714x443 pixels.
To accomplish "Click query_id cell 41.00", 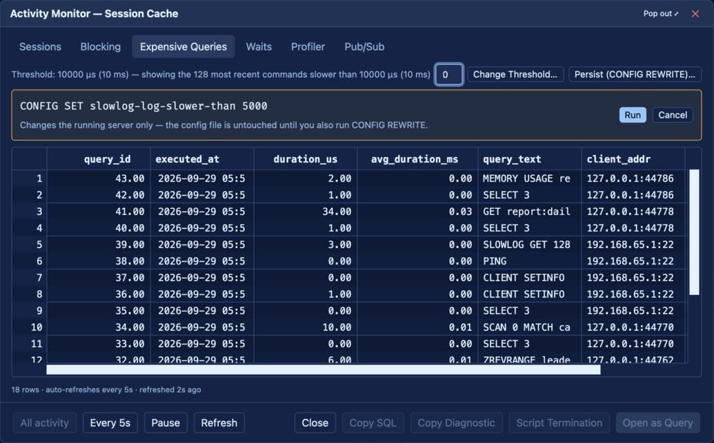I will coord(99,212).
